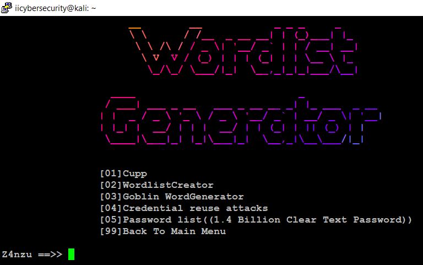The height and width of the screenshot is (265, 423).
Task: Click the PuTTY icon in the title bar
Action: click(7, 8)
